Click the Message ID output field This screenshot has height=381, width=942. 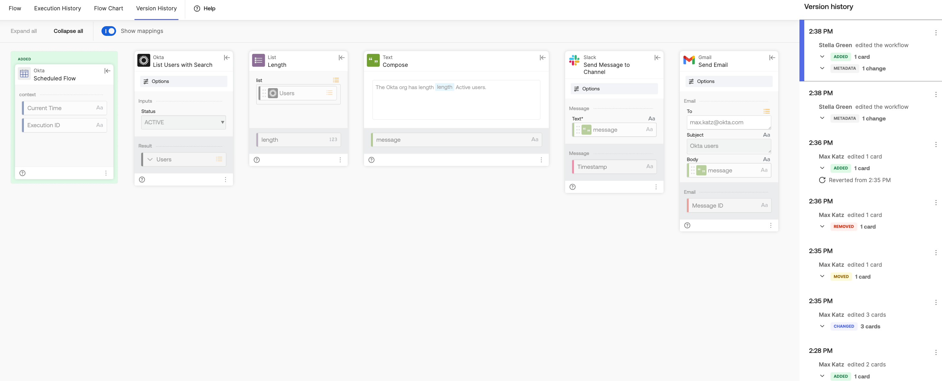point(729,206)
